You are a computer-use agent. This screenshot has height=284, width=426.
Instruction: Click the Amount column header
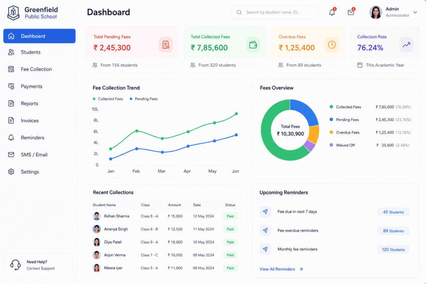(174, 205)
